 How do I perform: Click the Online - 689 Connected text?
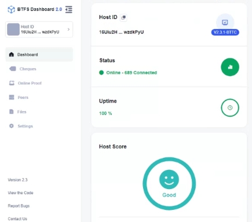(x=132, y=73)
